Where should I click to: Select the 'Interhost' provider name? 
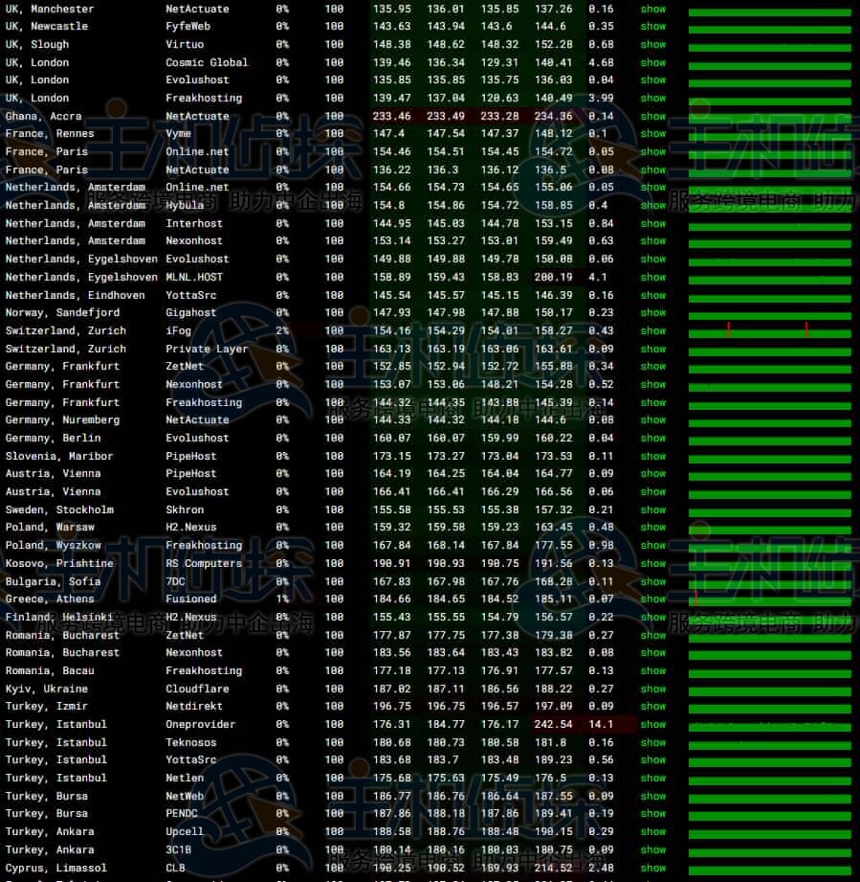coord(194,223)
